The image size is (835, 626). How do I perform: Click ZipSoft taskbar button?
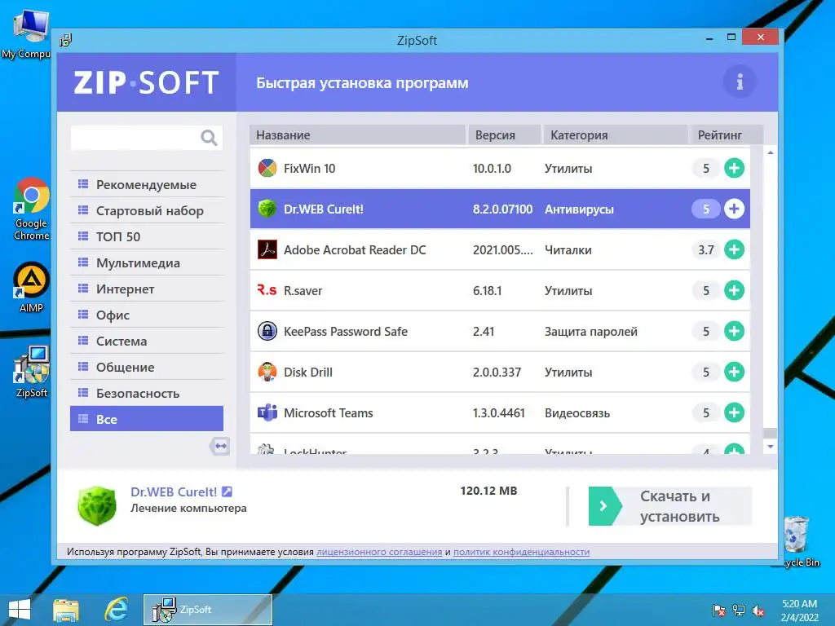point(208,610)
